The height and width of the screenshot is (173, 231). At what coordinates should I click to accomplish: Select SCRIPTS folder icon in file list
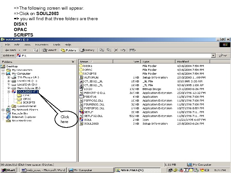point(81,73)
